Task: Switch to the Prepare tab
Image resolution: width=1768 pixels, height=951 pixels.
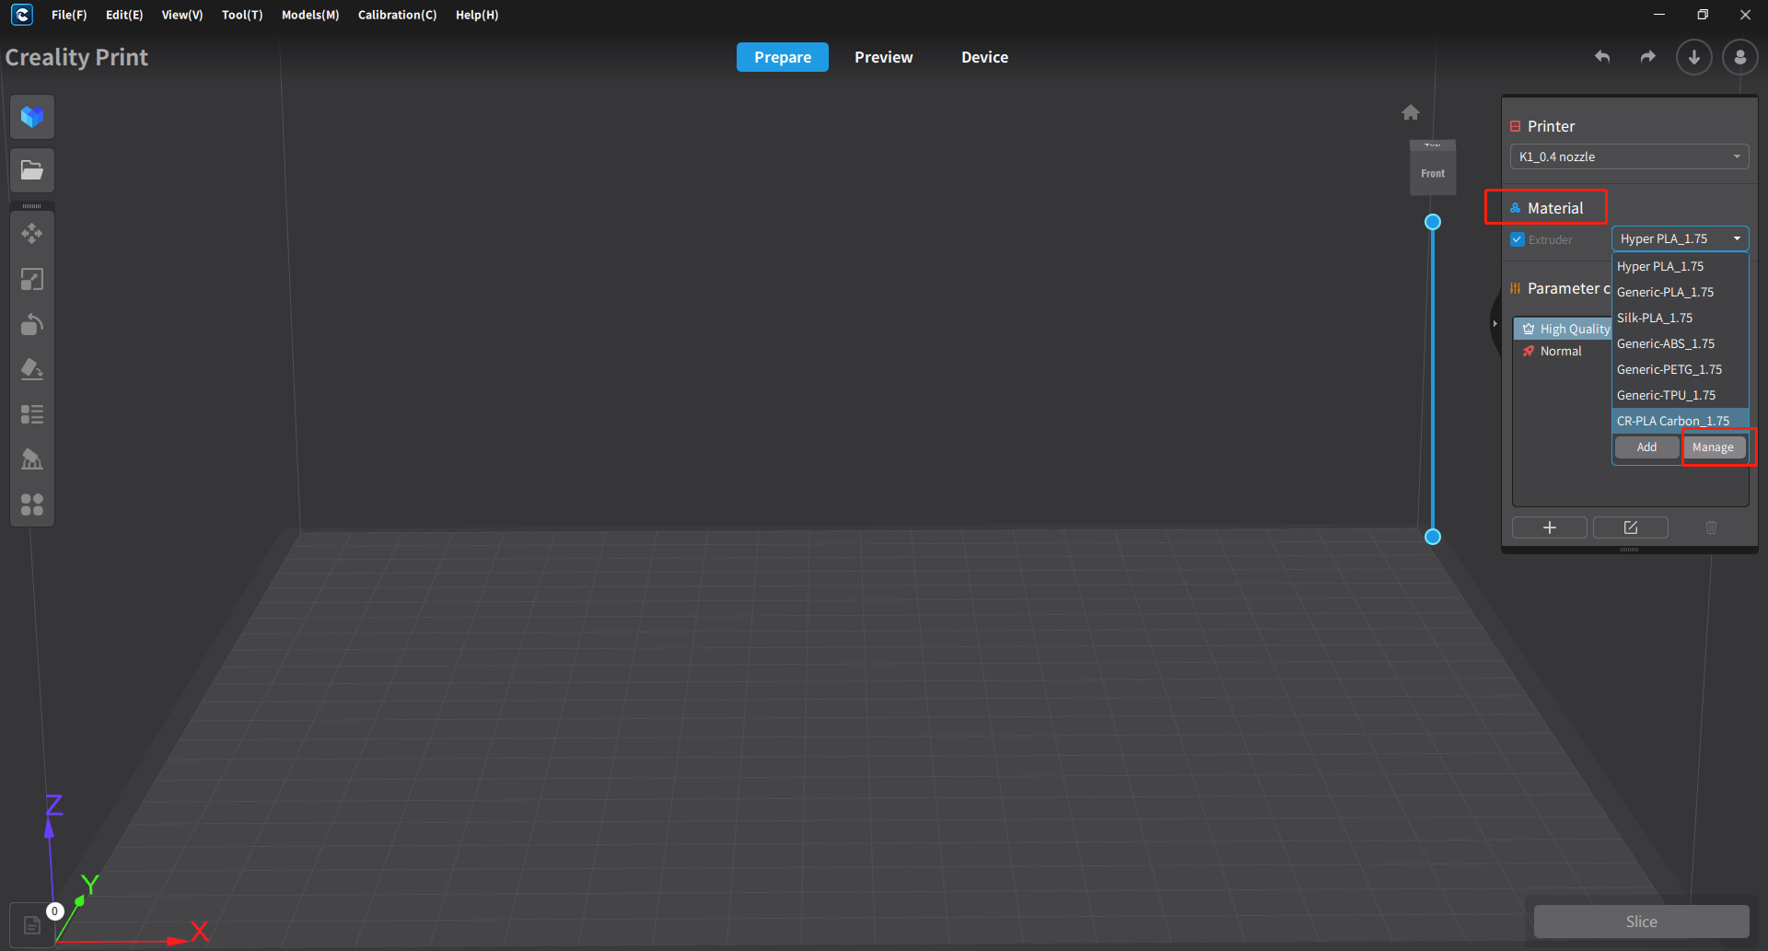Action: [783, 57]
